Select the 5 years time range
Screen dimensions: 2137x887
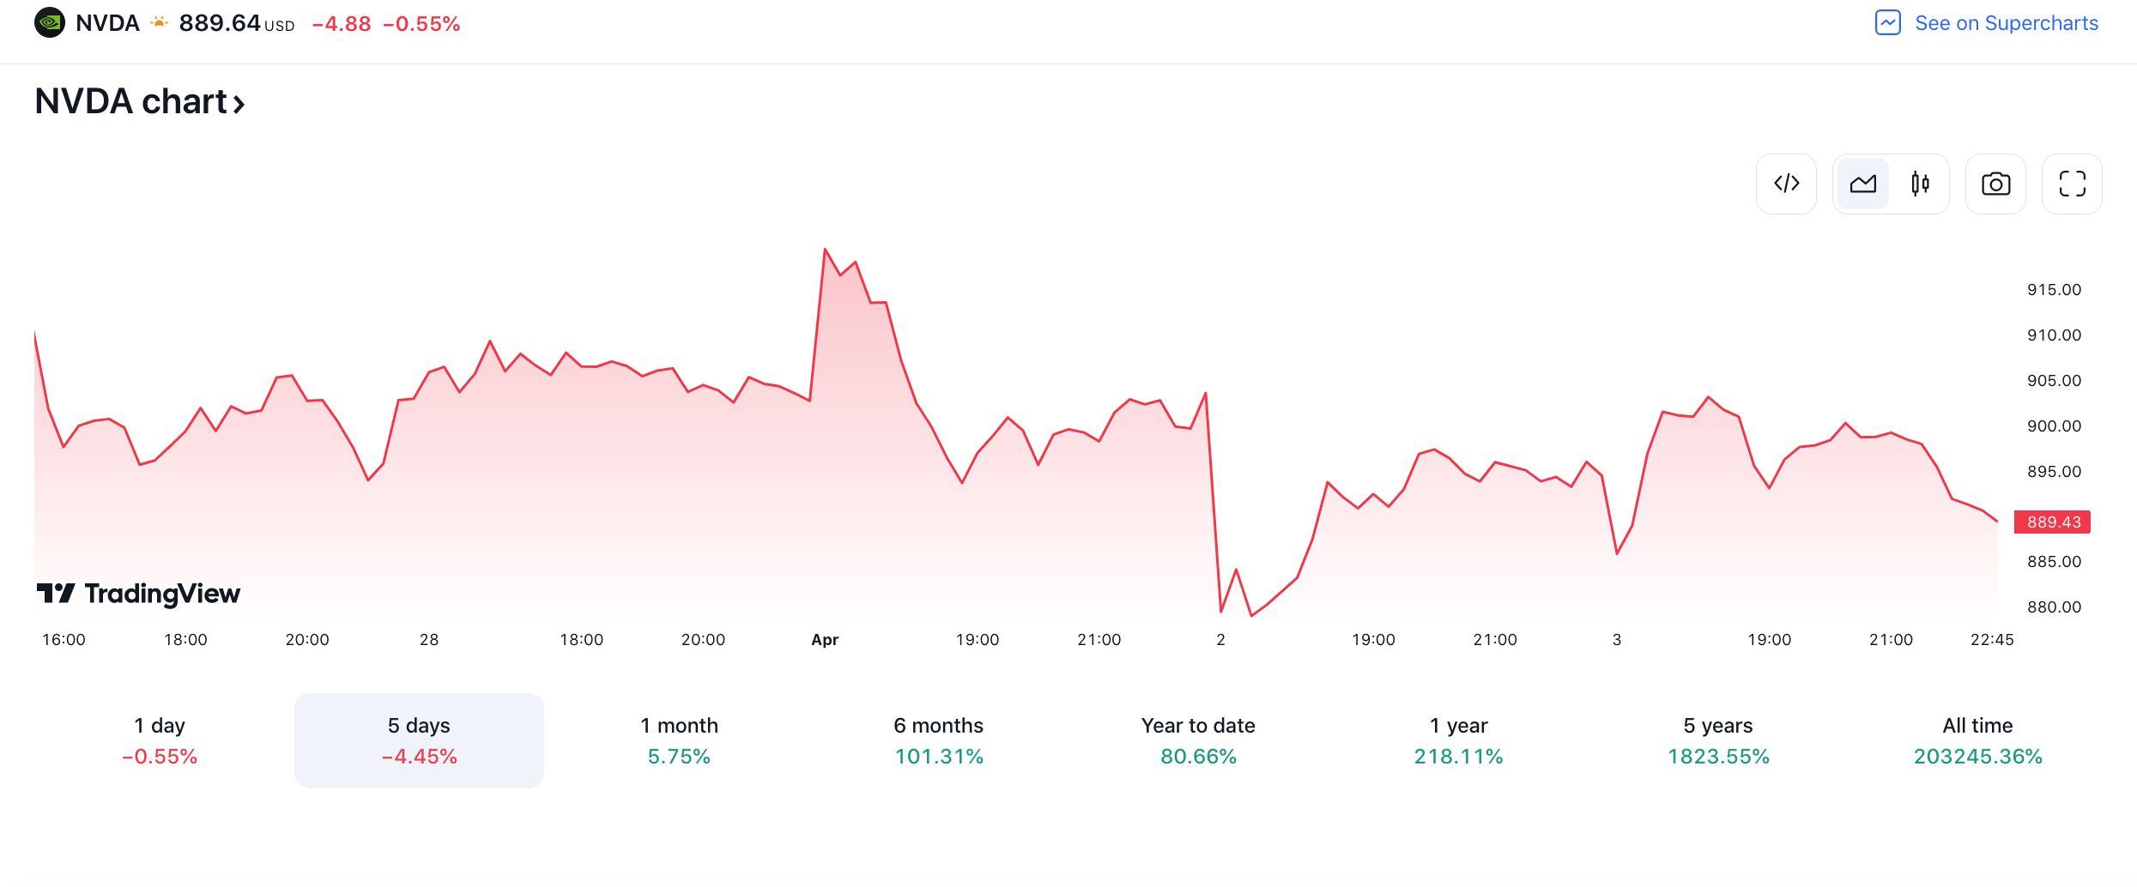click(x=1718, y=740)
